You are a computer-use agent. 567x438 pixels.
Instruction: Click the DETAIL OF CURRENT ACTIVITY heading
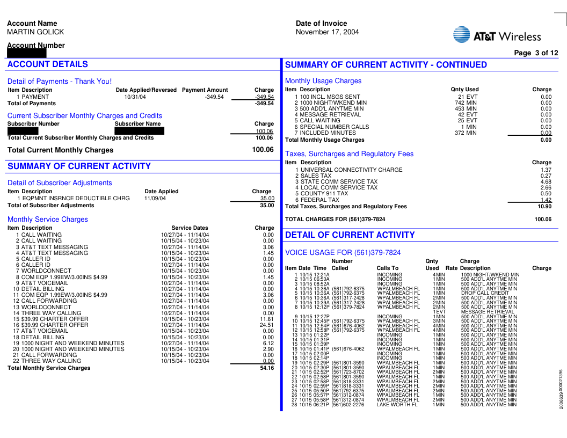[350, 235]
